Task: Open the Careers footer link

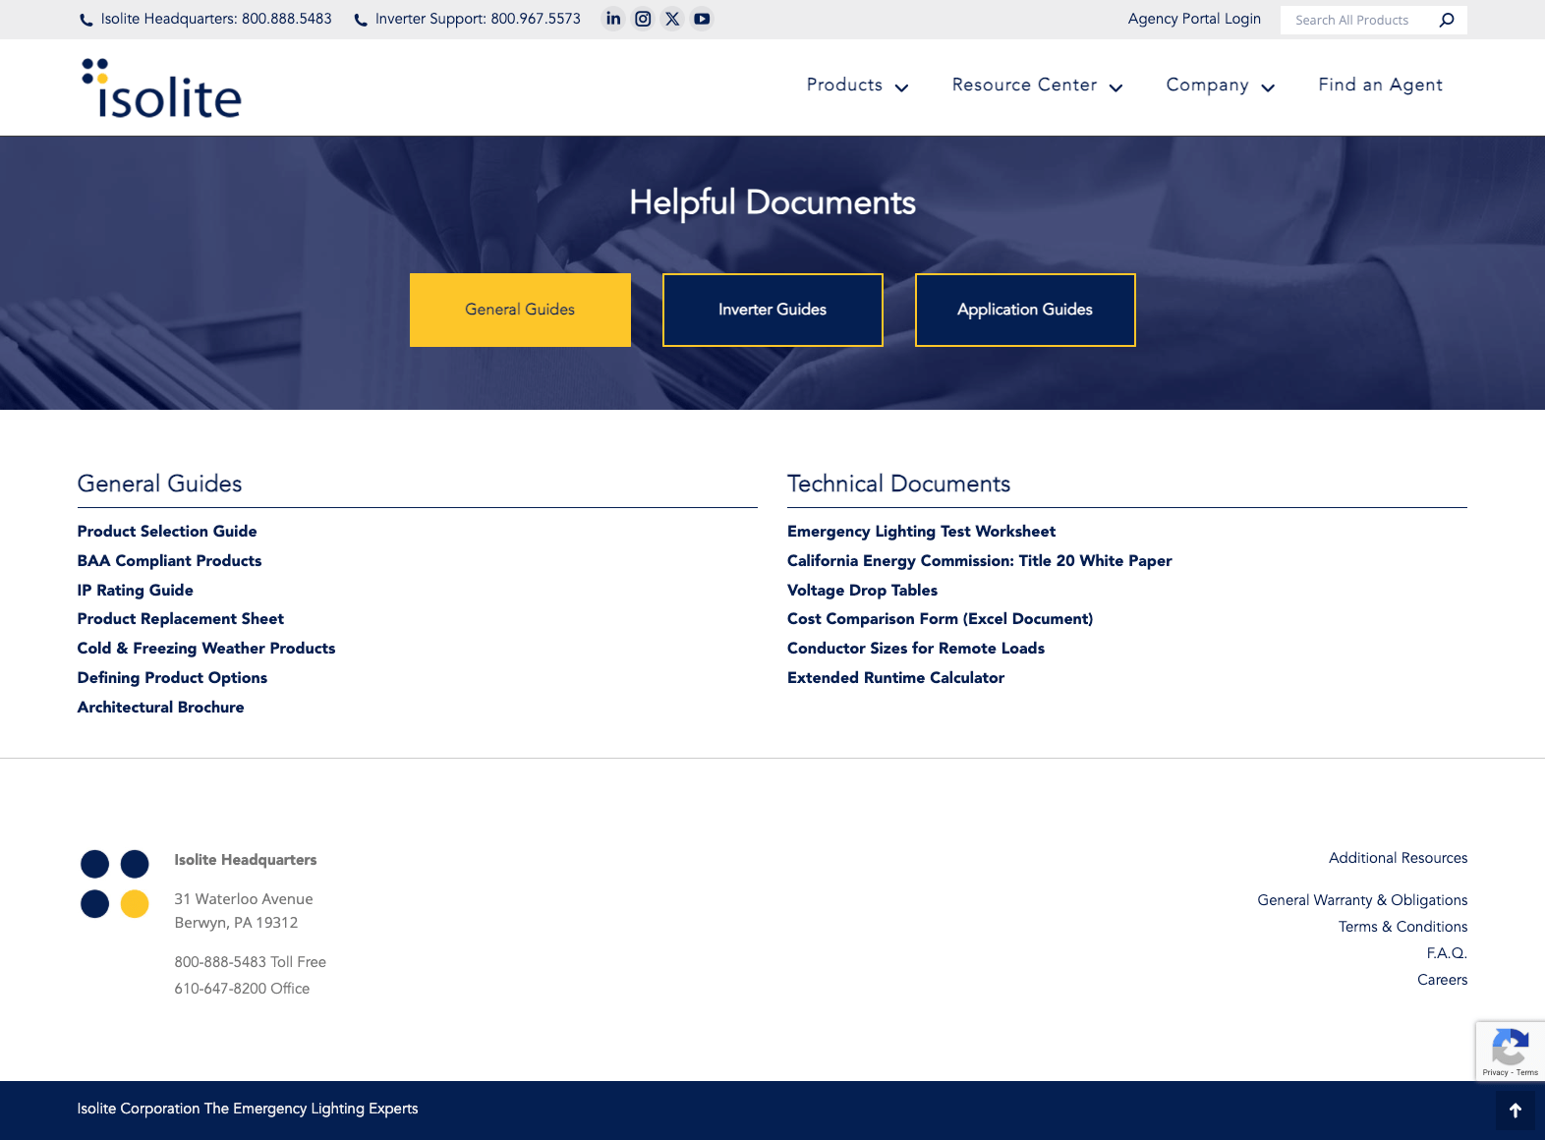Action: pyautogui.click(x=1442, y=980)
